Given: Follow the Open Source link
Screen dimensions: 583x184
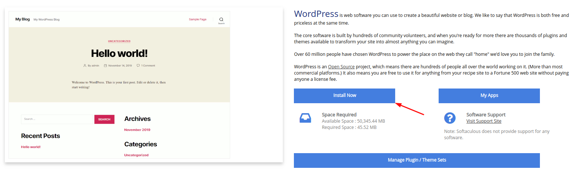Looking at the screenshot, I should 341,67.
